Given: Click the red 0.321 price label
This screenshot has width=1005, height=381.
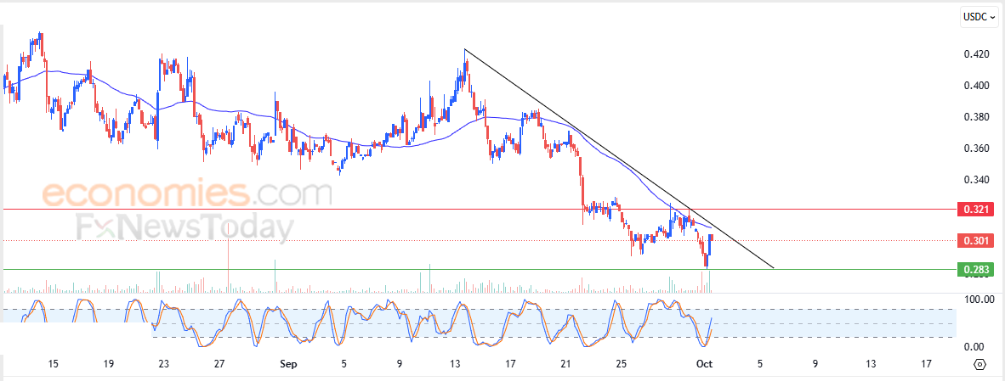Looking at the screenshot, I should click(974, 209).
